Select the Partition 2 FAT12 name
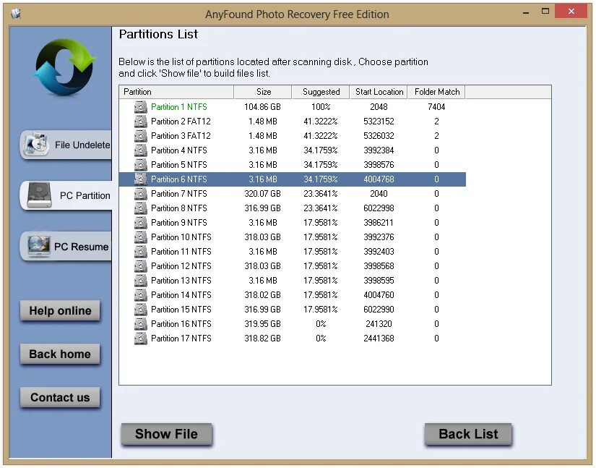 point(181,122)
